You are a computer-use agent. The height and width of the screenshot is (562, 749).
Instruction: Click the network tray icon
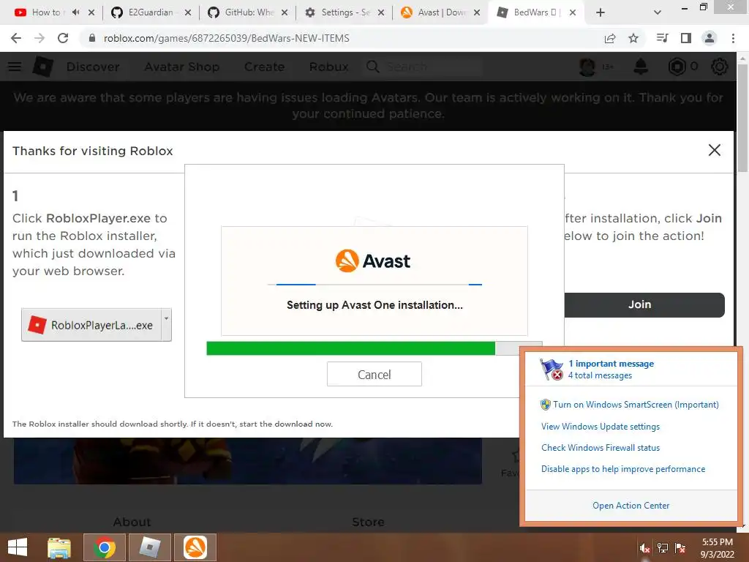[x=663, y=548]
